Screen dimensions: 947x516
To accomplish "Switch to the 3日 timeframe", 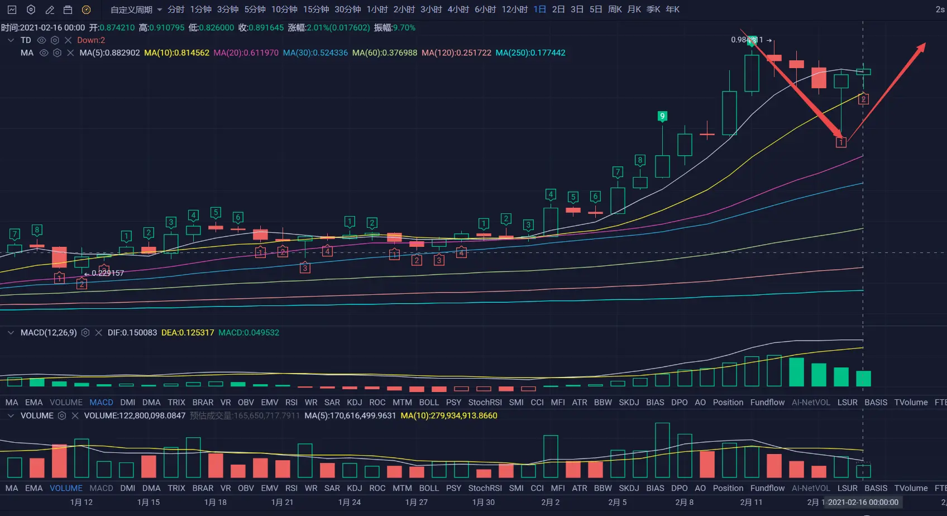I will coord(577,9).
